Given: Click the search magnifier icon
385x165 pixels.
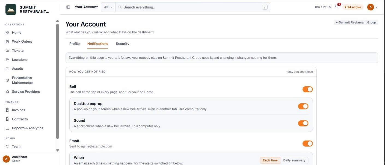Looking at the screenshot, I should coord(120,7).
